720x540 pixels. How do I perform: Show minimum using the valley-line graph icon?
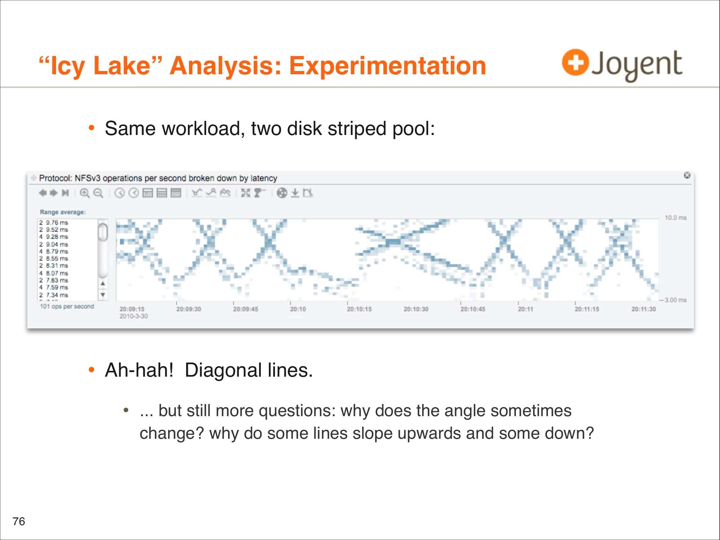pos(197,193)
